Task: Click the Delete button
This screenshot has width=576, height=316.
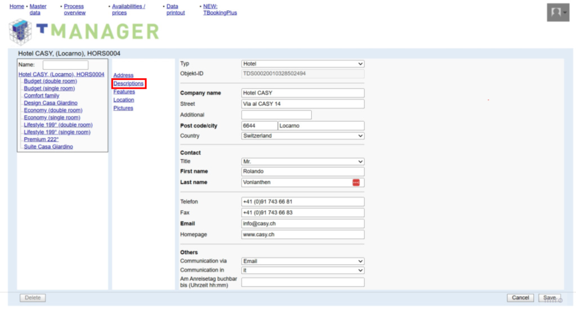Action: [x=33, y=298]
